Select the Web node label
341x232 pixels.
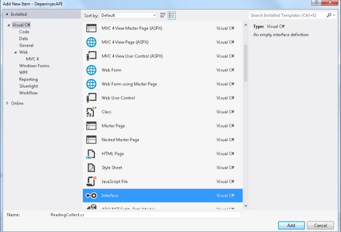23,52
